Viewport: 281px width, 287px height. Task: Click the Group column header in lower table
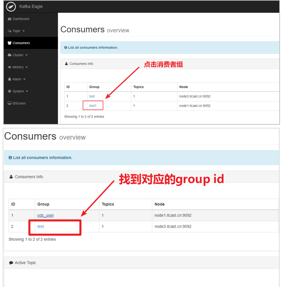43,204
